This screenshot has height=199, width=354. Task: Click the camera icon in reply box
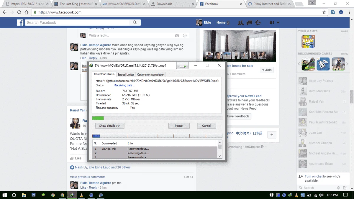pos(177,35)
